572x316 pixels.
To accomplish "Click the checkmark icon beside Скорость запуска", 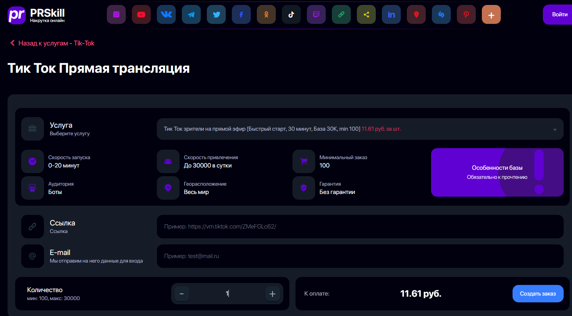I will (x=33, y=161).
